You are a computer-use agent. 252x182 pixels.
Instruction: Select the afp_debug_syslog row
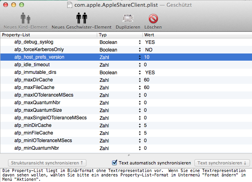126,42
